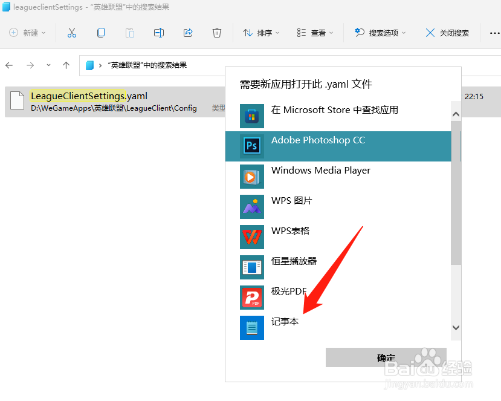Click the blue folder icon in address bar
The image size is (501, 401).
coord(90,65)
